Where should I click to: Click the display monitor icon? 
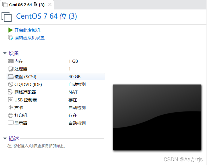point(11,123)
